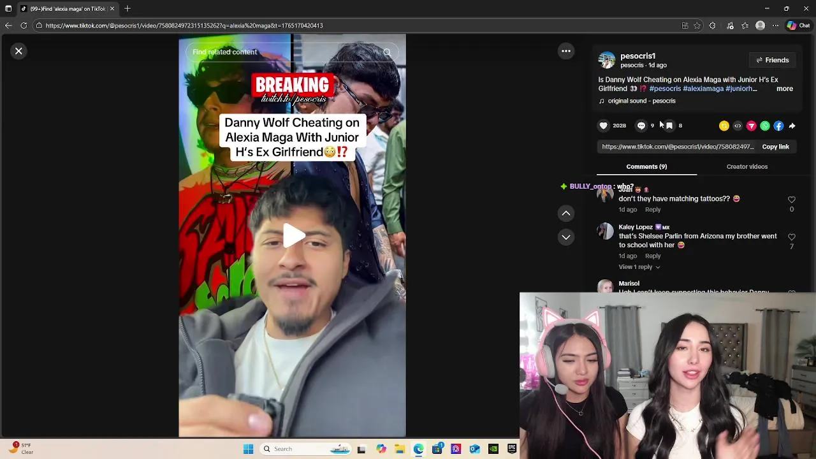This screenshot has height=459, width=816.
Task: Click the address bar URL
Action: point(184,25)
